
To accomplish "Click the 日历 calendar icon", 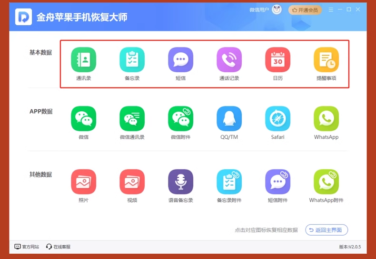I will point(277,59).
